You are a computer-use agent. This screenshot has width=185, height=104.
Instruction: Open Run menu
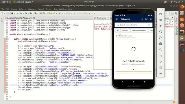(x=56, y=9)
